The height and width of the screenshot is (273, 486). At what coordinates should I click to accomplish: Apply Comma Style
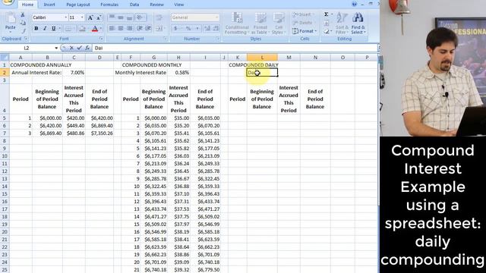point(197,29)
